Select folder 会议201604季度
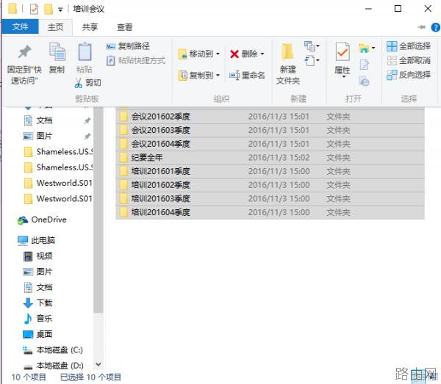Image resolution: width=441 pixels, height=384 pixels. pyautogui.click(x=270, y=144)
